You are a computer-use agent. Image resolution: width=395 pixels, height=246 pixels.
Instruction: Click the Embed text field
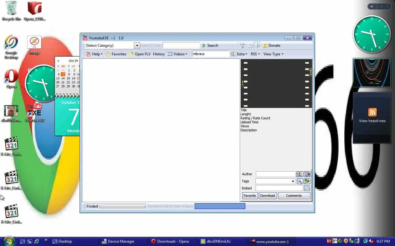279,188
